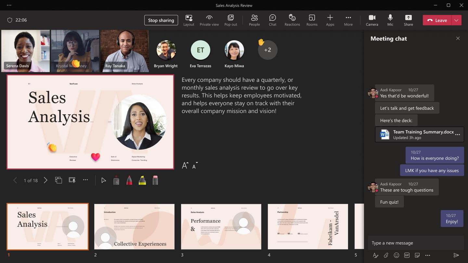The width and height of the screenshot is (468, 263).
Task: Open more presenter options via ellipsis
Action: pos(85,180)
